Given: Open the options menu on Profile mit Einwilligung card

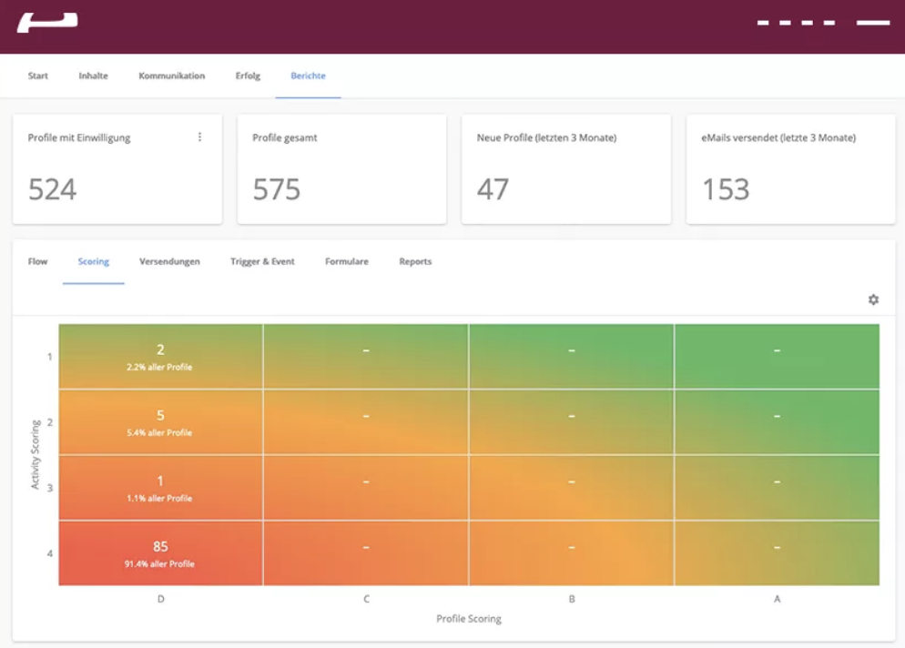Looking at the screenshot, I should pos(199,137).
